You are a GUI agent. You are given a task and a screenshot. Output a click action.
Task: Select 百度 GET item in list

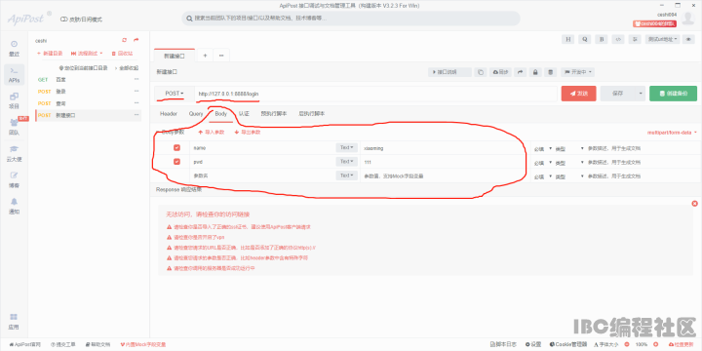click(x=89, y=79)
